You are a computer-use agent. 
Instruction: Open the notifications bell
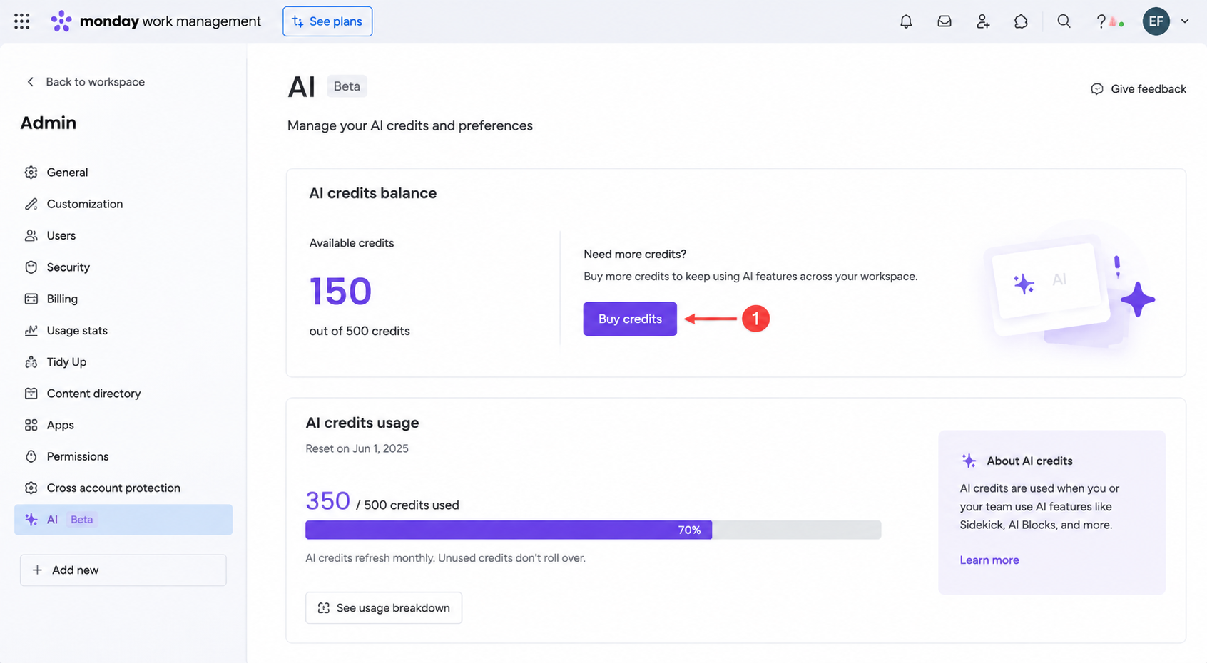click(x=906, y=21)
